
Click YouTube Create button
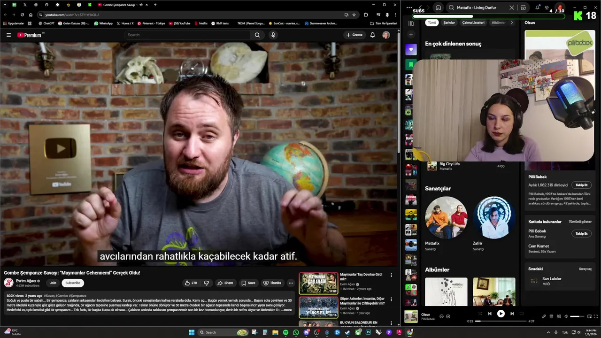[x=354, y=35]
